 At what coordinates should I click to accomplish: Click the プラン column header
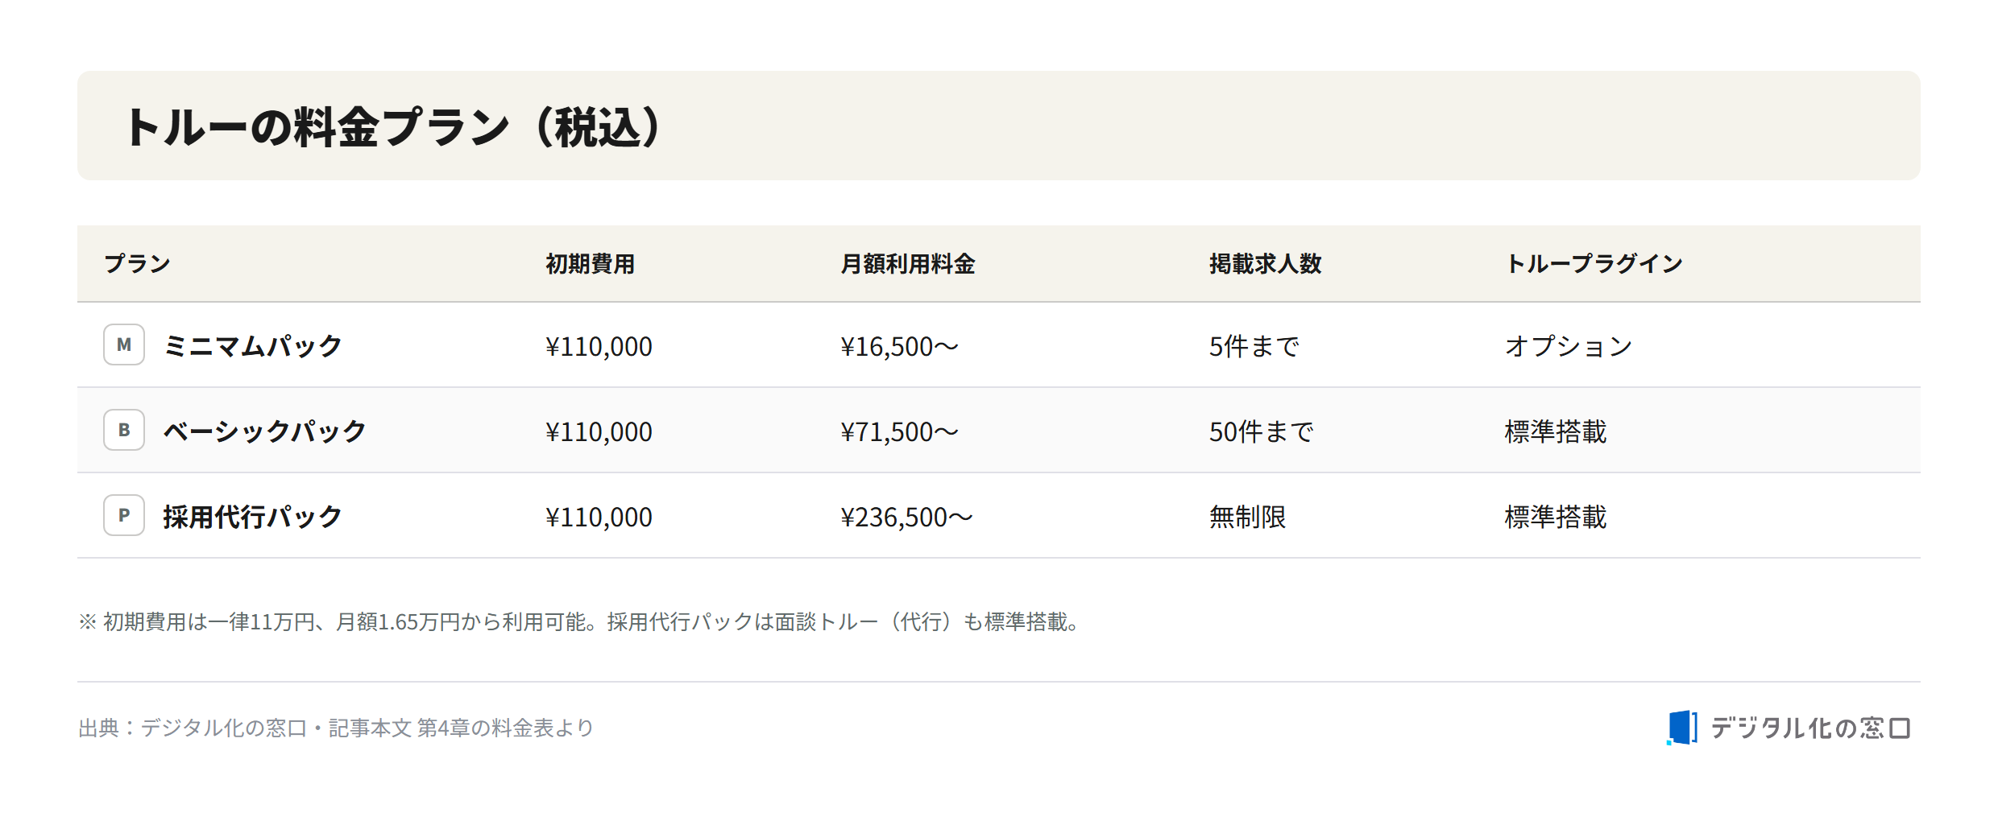pos(138,263)
